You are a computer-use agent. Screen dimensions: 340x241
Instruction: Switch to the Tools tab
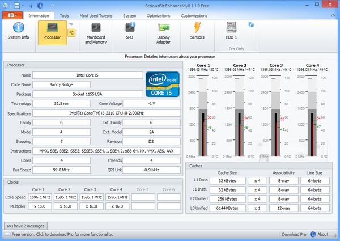65,16
